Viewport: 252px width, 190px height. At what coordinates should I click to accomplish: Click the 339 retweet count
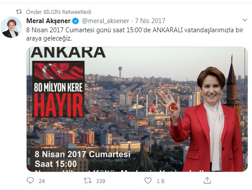(x=101, y=181)
